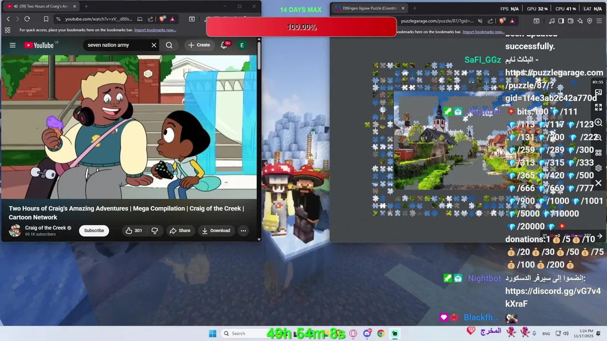Open apps grid on YouTube window bookmarks bar
The height and width of the screenshot is (341, 607).
[8, 30]
